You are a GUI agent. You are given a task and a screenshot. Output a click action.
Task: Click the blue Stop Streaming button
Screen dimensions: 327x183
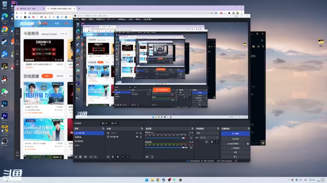(x=235, y=133)
